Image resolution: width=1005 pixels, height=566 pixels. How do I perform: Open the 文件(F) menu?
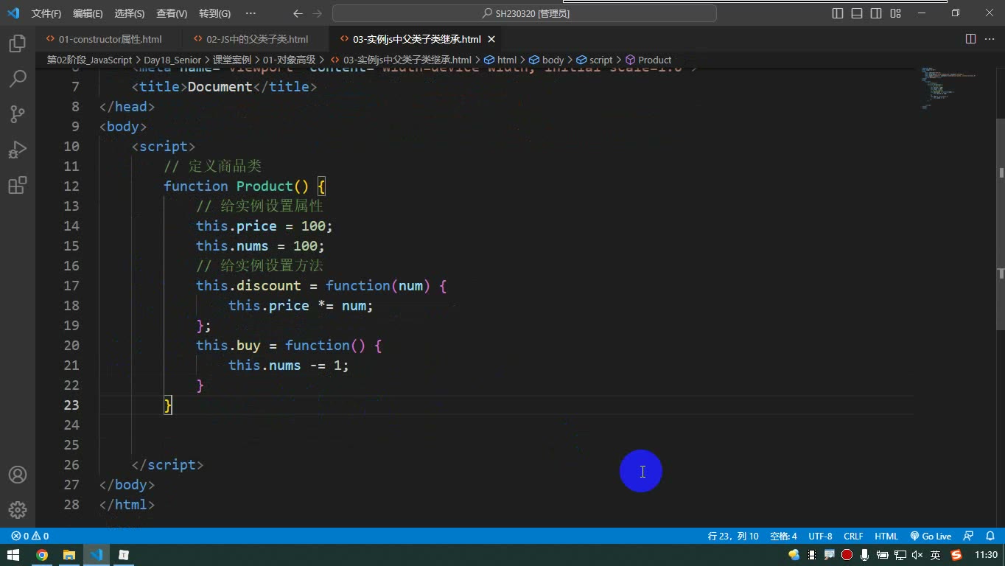[x=46, y=13]
